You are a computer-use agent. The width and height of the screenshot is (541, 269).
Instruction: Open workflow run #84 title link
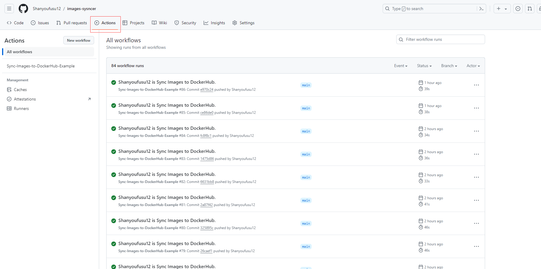pos(167,128)
